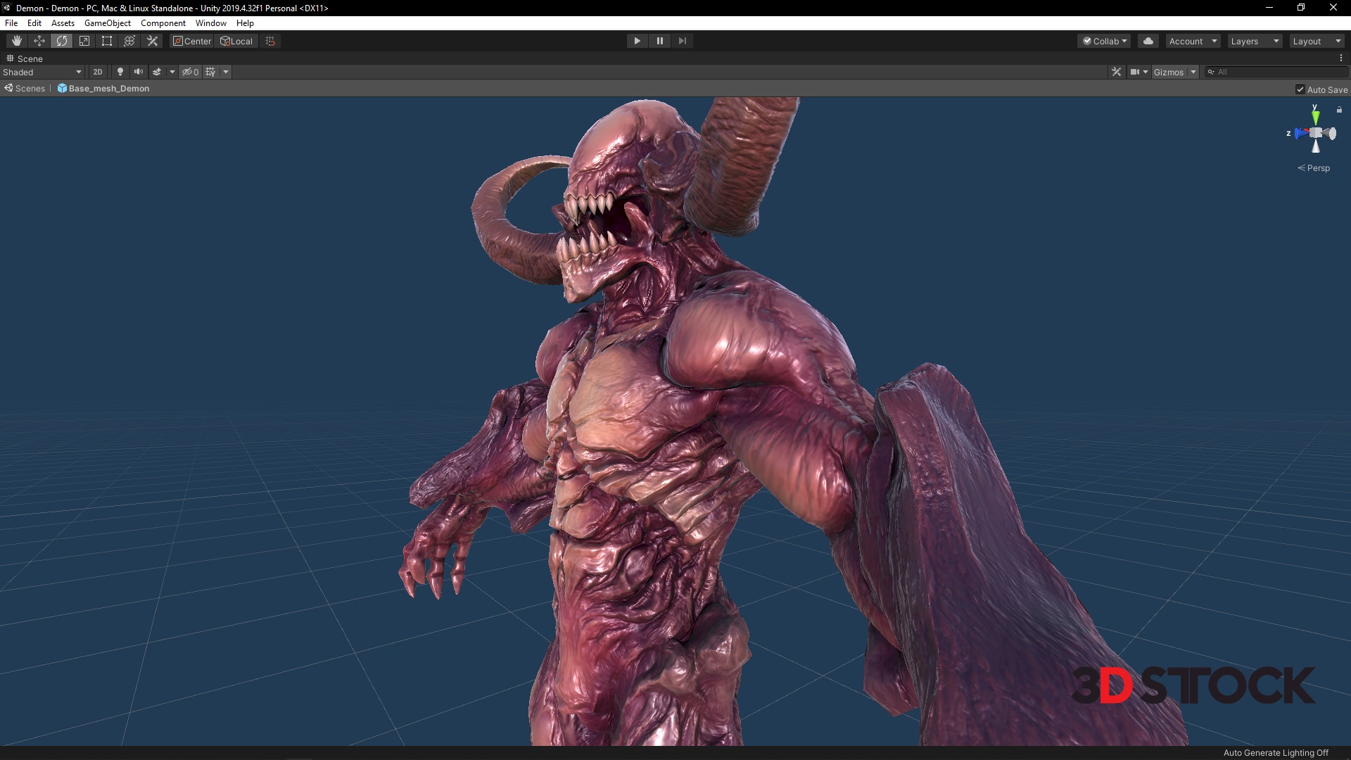Image resolution: width=1351 pixels, height=760 pixels.
Task: Expand the Shaded draw mode dropdown
Action: click(42, 72)
